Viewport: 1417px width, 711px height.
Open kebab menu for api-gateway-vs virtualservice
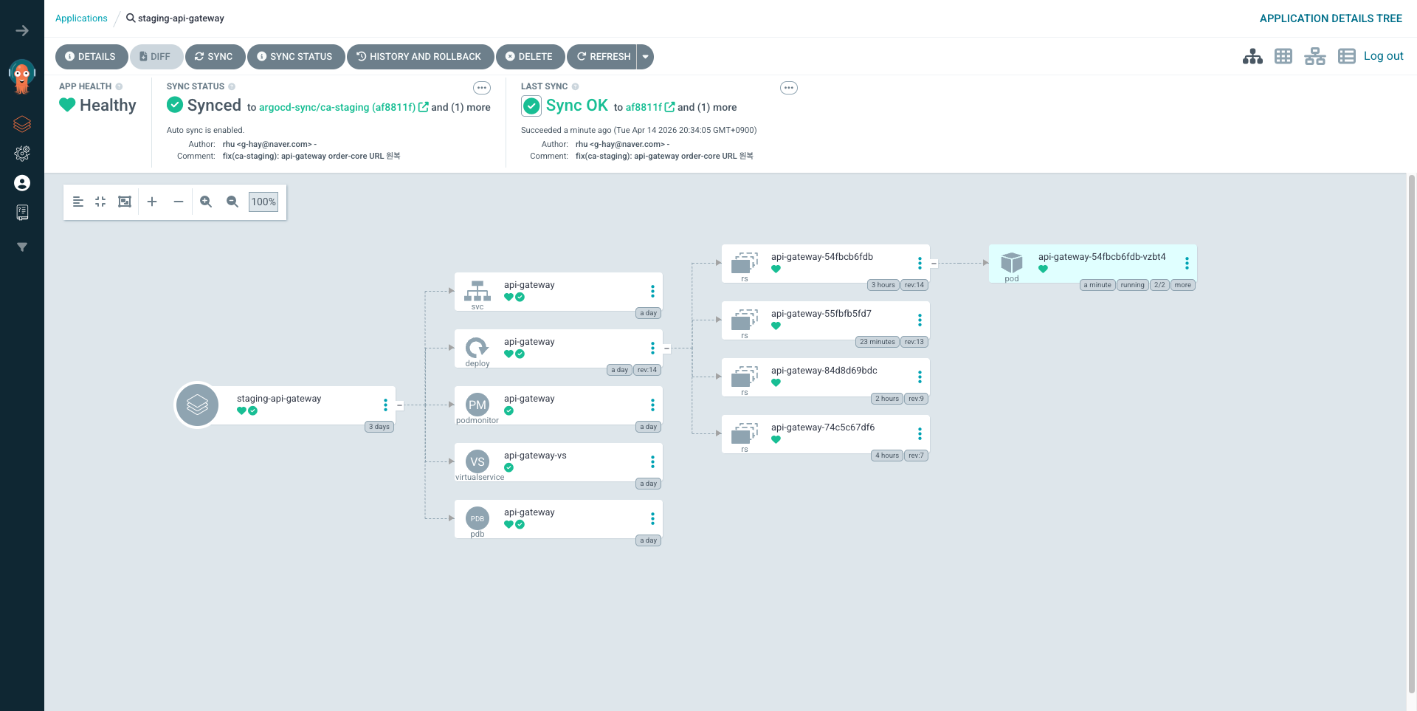tap(652, 462)
